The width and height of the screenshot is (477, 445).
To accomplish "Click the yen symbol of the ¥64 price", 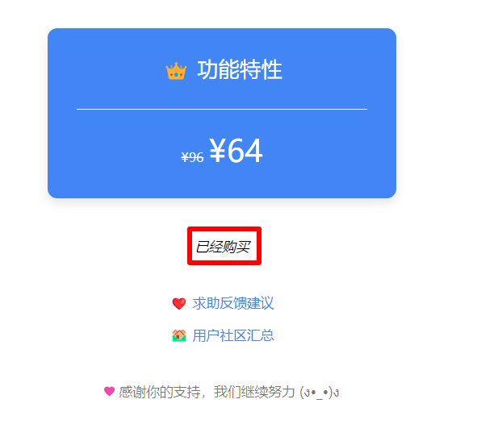I will coord(217,150).
